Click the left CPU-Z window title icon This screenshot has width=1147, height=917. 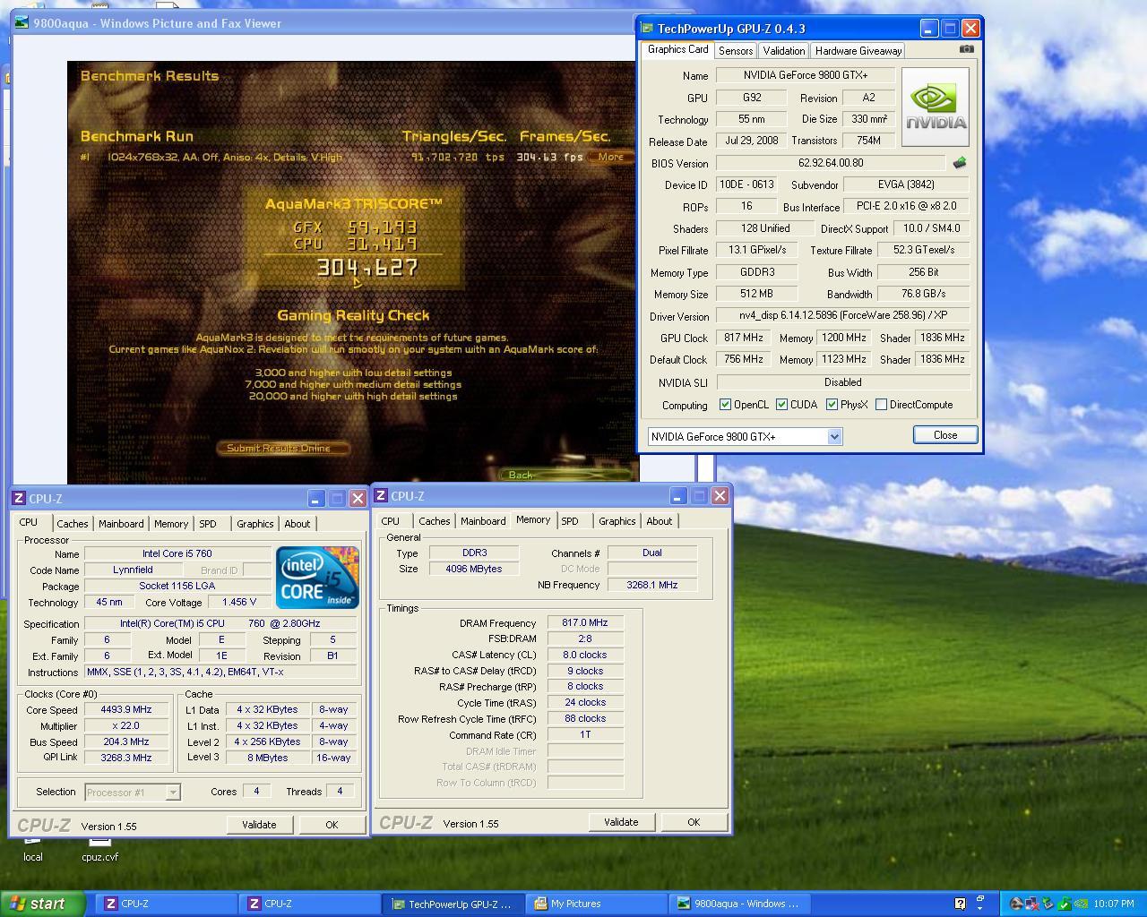pyautogui.click(x=20, y=499)
